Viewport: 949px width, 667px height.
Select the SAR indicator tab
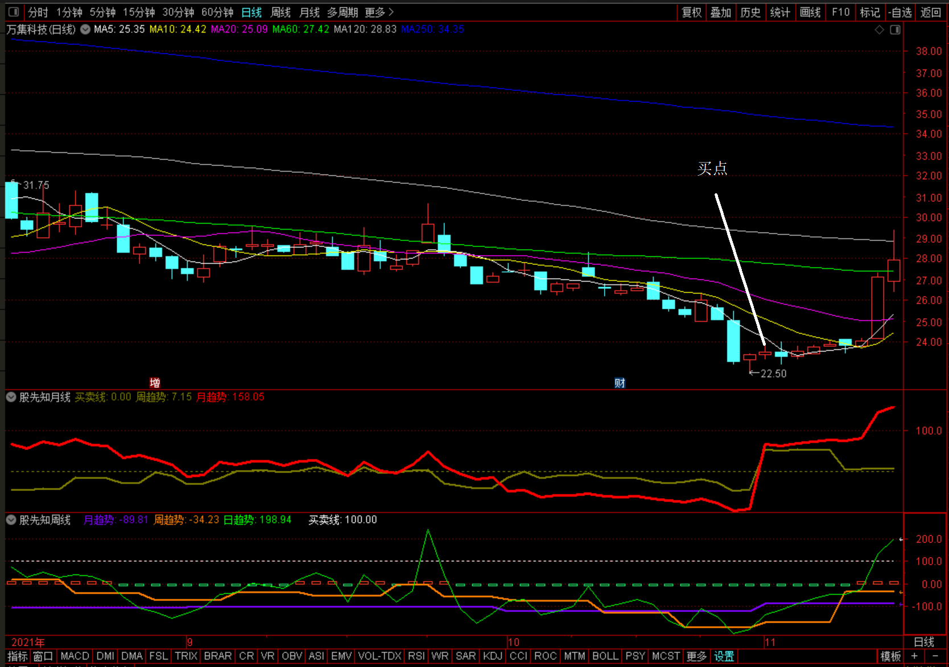(465, 656)
